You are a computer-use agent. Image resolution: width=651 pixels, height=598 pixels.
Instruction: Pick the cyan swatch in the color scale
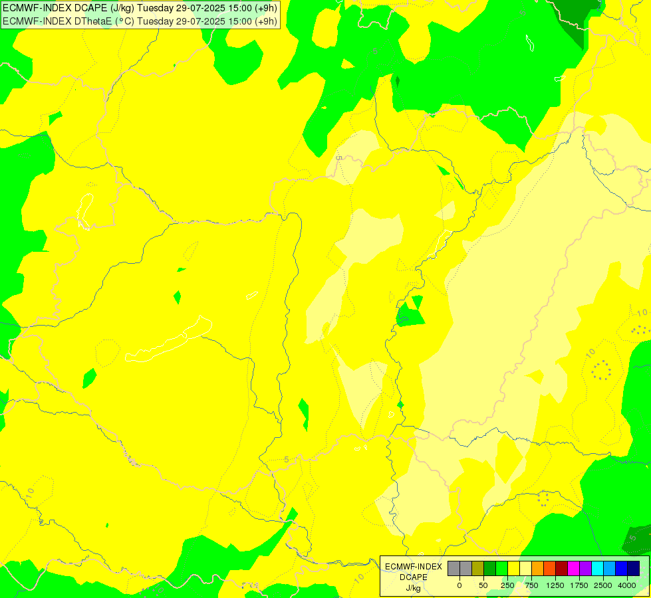click(x=597, y=568)
